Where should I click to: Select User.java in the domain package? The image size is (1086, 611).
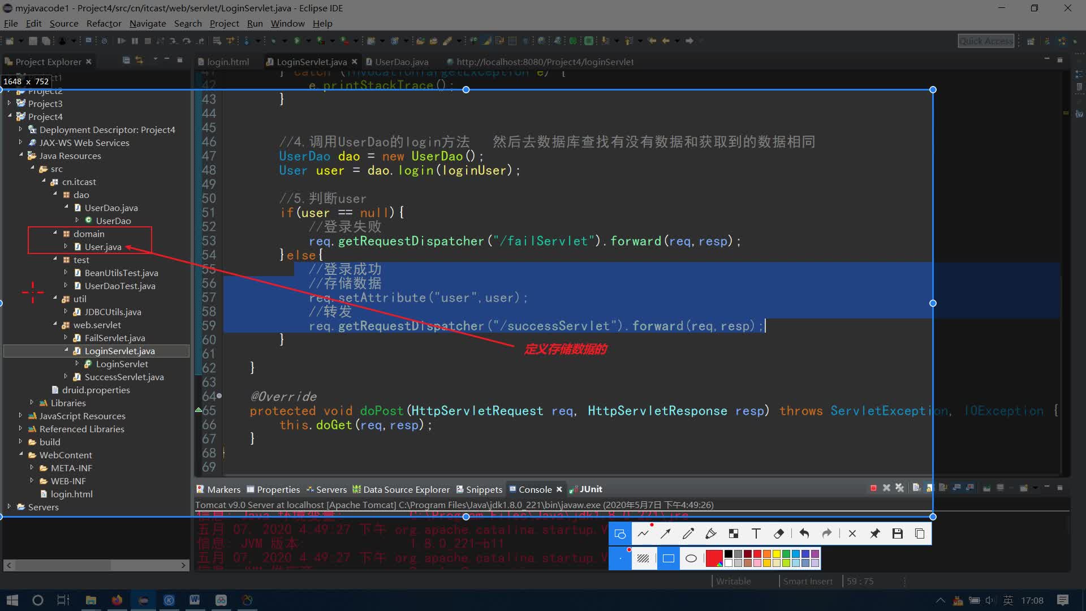103,247
